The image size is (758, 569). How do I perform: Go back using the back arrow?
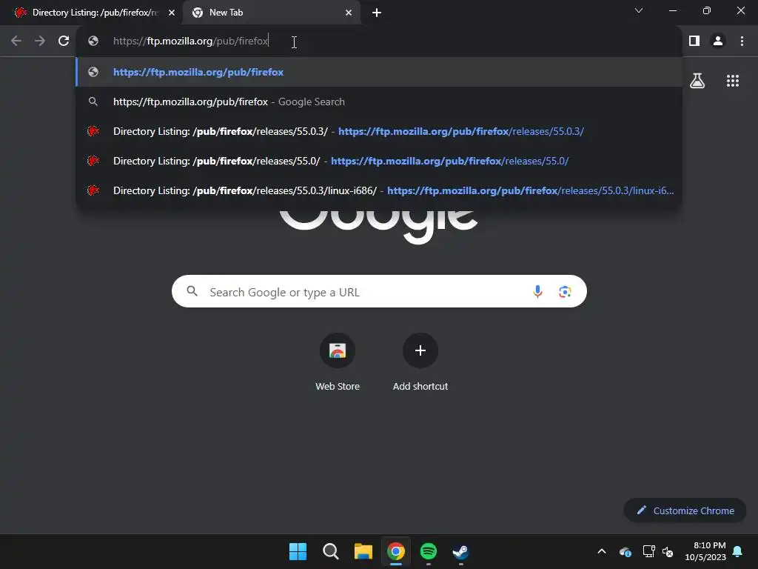16,41
